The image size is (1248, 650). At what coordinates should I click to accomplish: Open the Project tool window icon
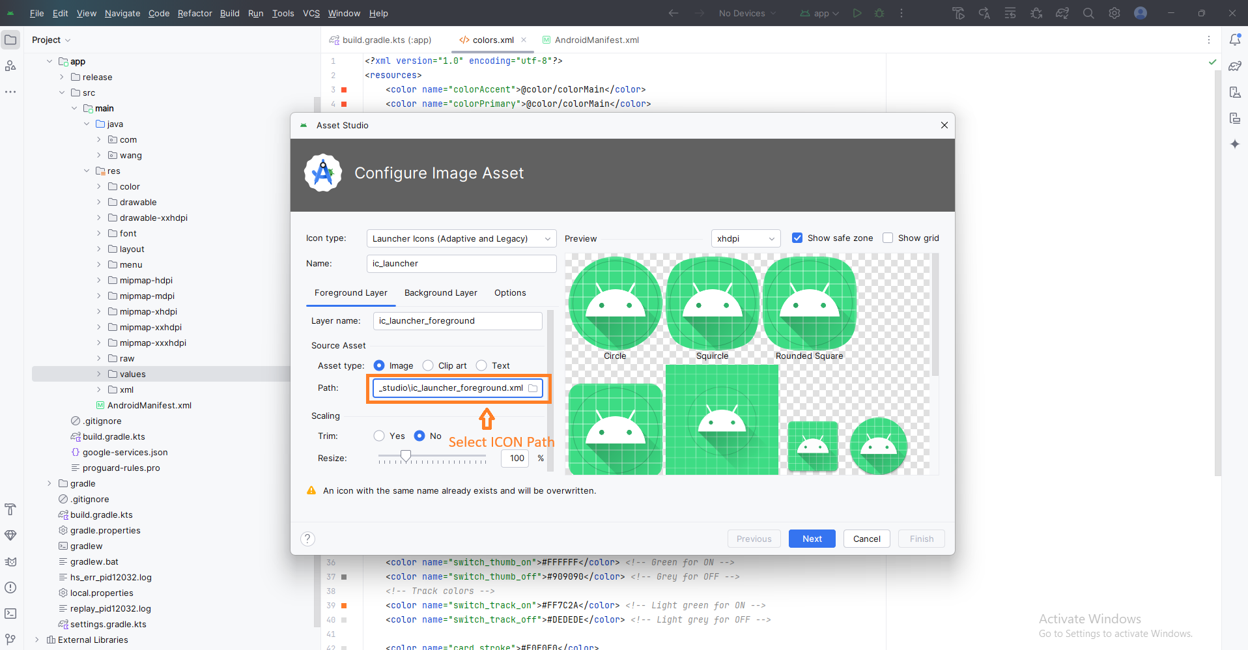[10, 40]
